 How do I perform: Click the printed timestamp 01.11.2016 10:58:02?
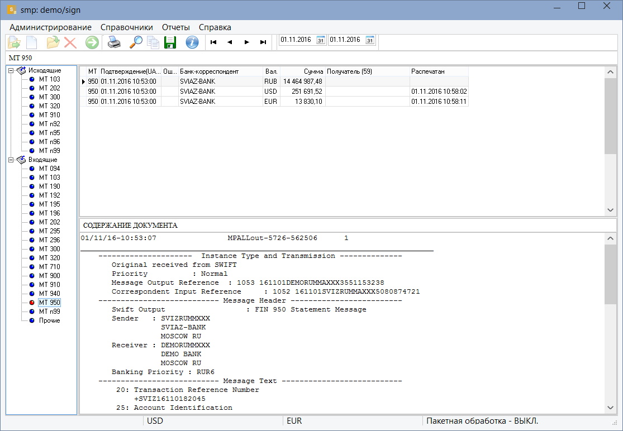click(x=439, y=92)
